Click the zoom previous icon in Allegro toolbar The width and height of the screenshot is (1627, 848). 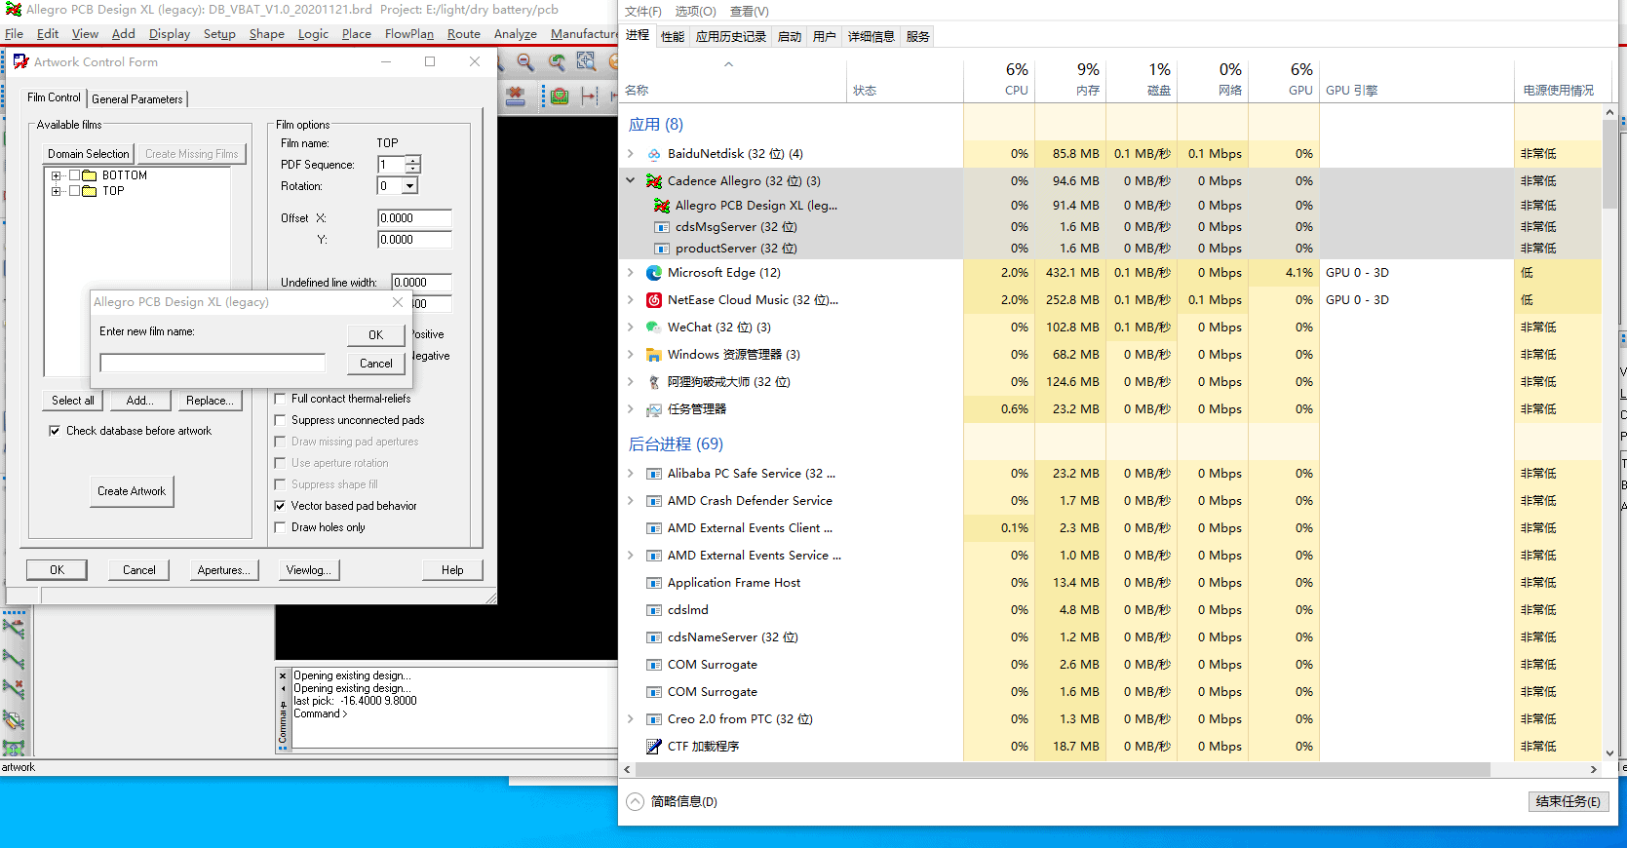tap(557, 62)
